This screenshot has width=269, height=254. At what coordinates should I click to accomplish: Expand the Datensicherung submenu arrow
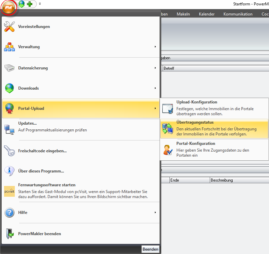coord(155,68)
